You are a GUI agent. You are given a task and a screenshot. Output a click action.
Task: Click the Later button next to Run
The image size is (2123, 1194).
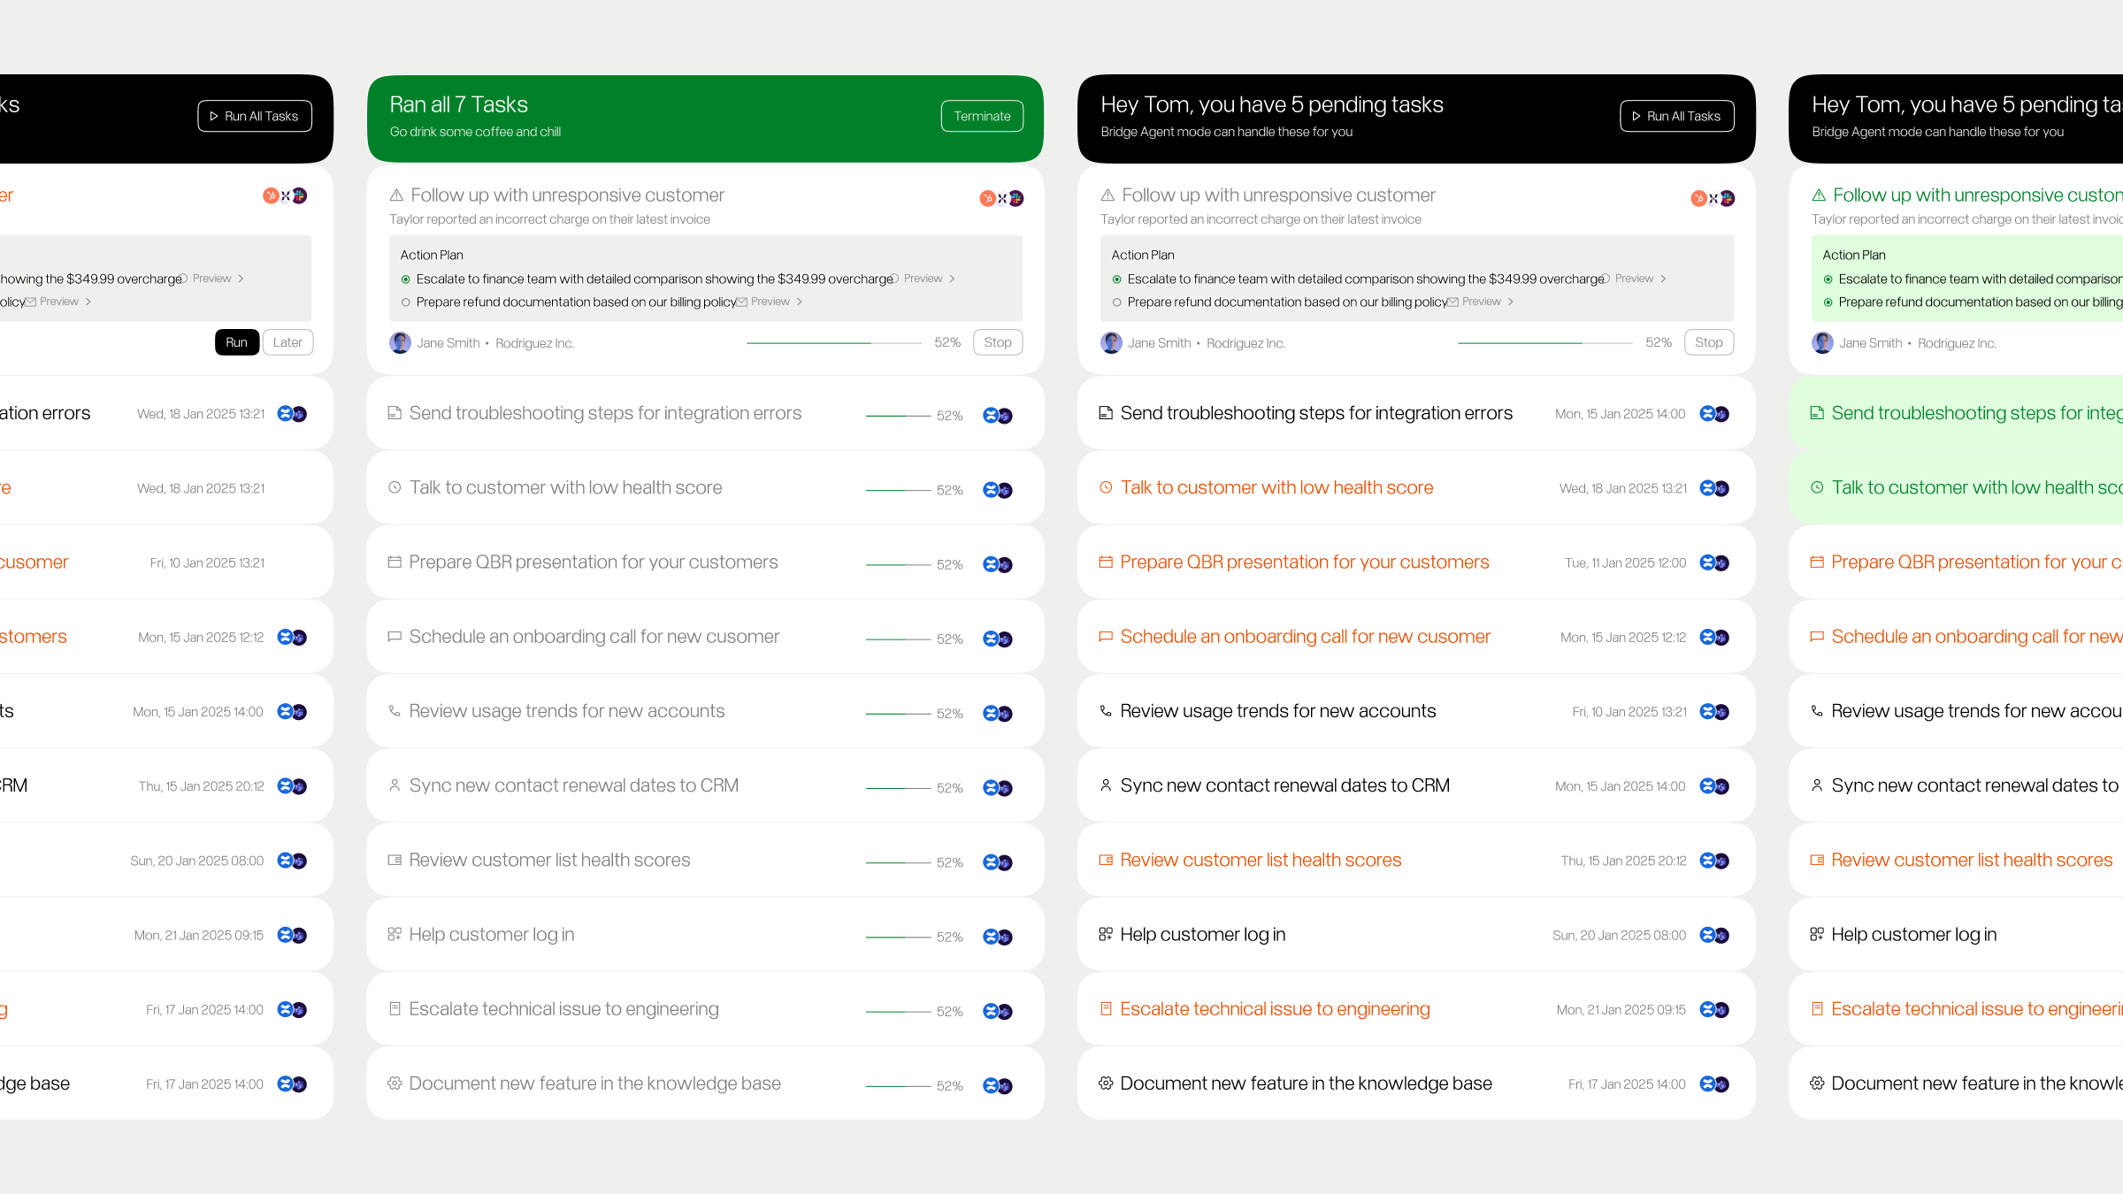(x=287, y=342)
